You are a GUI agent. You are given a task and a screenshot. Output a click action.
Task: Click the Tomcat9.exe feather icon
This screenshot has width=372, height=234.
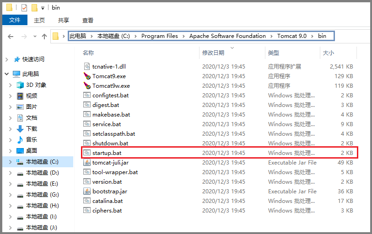click(x=87, y=76)
